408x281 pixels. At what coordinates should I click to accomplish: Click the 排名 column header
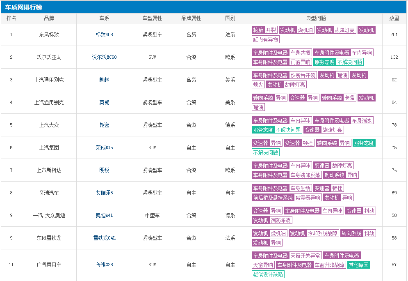point(11,18)
